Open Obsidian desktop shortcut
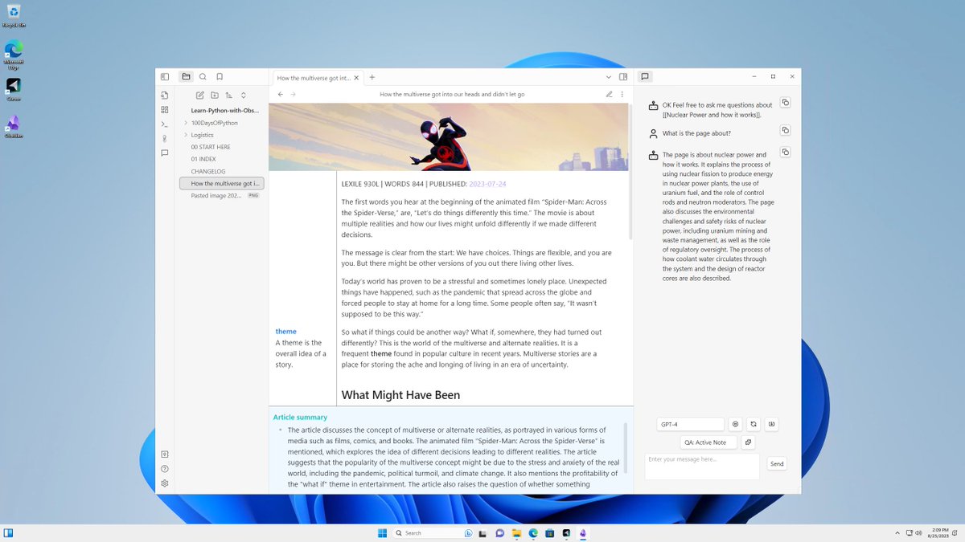The width and height of the screenshot is (965, 542). click(14, 126)
